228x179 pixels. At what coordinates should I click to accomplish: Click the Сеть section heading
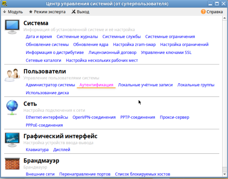pos(30,104)
